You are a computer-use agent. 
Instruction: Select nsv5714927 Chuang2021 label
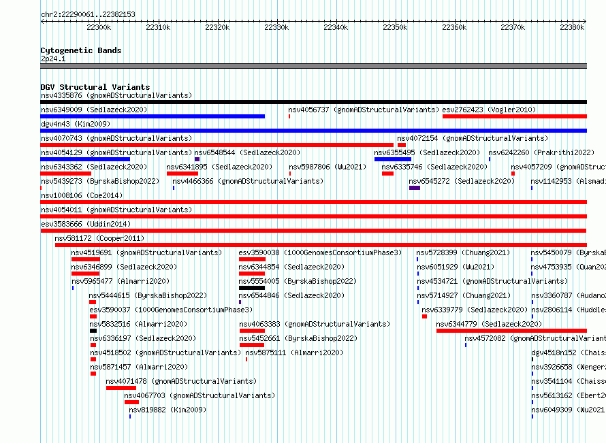click(464, 295)
